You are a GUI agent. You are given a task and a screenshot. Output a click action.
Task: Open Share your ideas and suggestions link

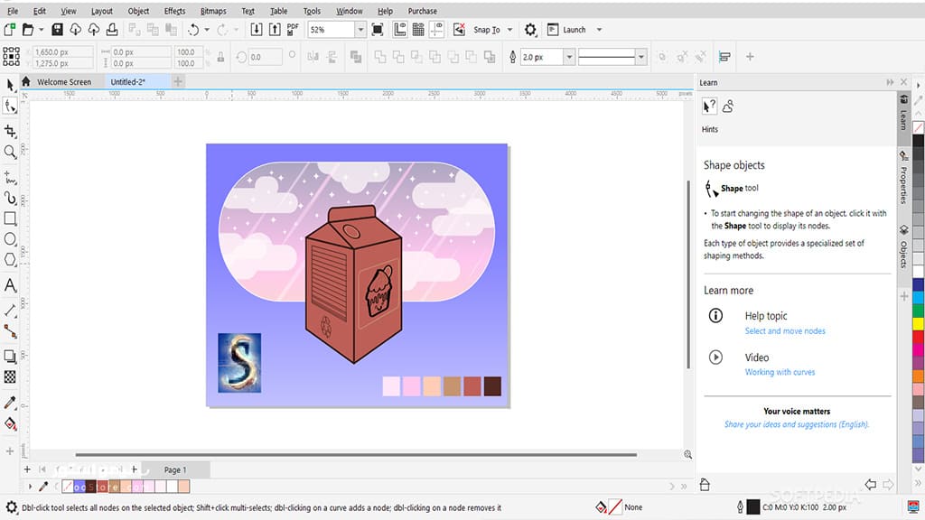click(797, 424)
